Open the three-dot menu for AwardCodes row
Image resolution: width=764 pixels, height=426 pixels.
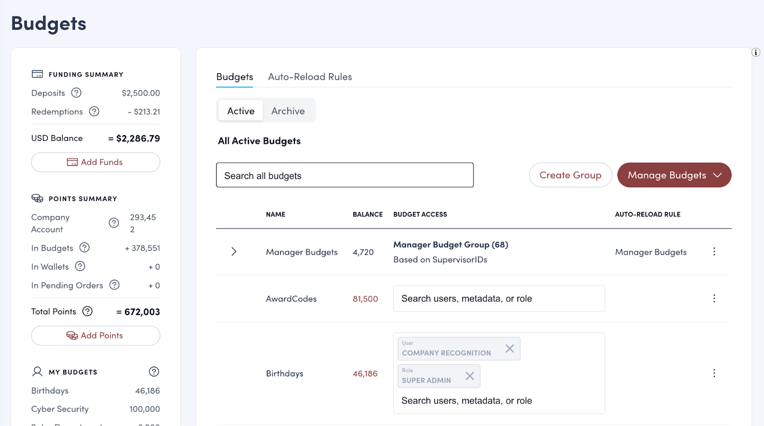[714, 298]
